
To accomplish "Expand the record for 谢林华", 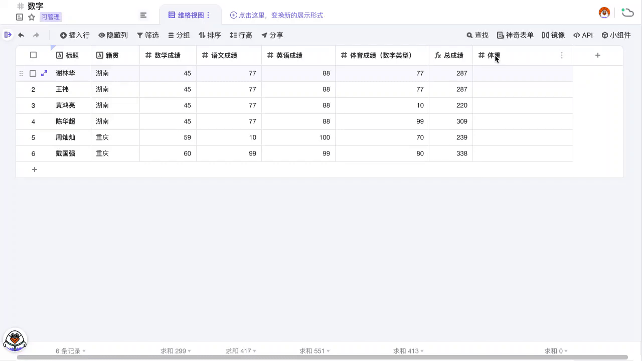I will click(x=44, y=73).
